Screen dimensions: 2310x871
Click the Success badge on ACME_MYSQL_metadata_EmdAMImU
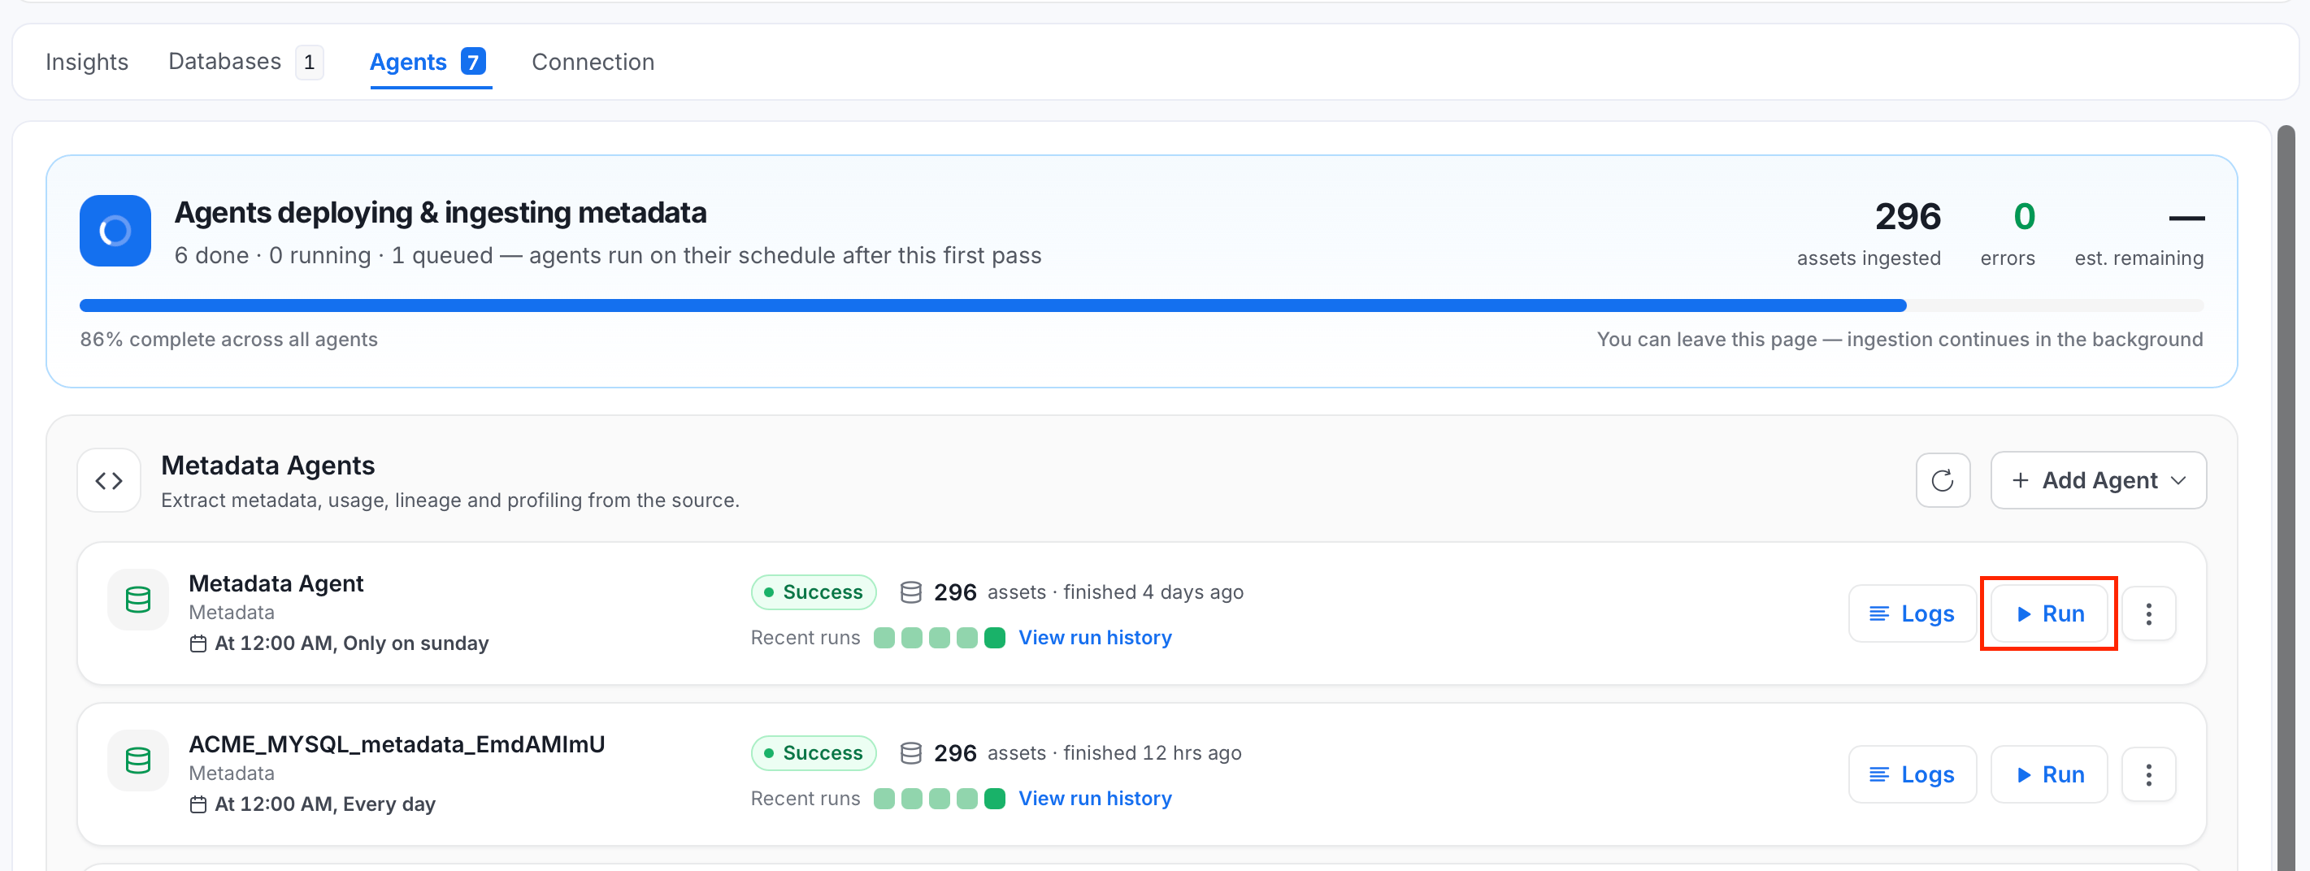(x=814, y=754)
